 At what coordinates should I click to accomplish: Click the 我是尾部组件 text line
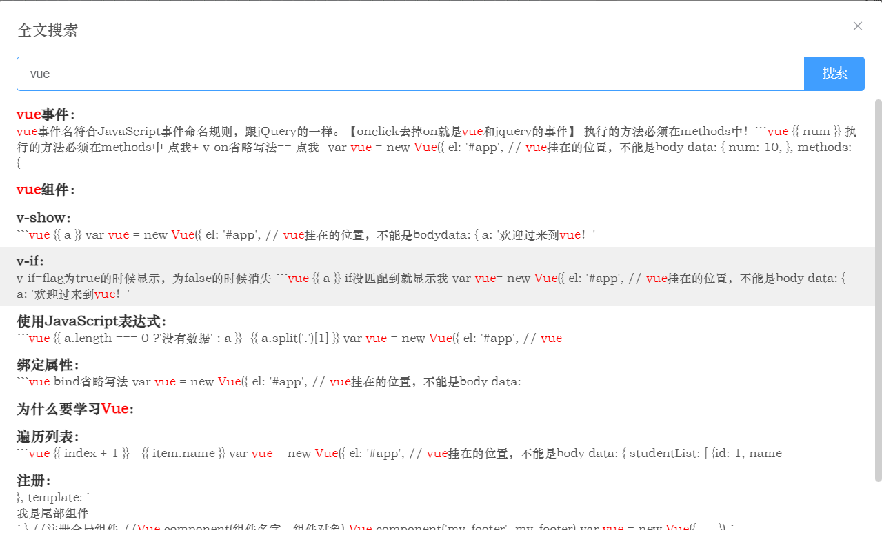tap(52, 513)
